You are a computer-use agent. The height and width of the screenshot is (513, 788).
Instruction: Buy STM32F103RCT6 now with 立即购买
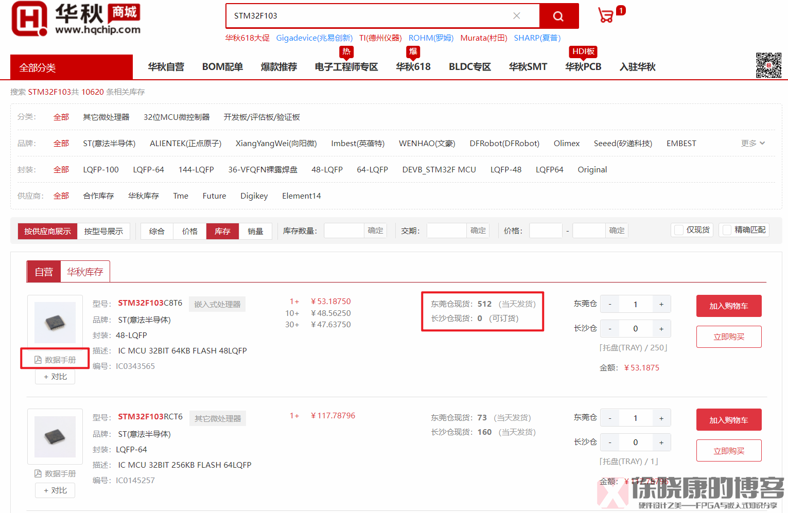pyautogui.click(x=729, y=451)
